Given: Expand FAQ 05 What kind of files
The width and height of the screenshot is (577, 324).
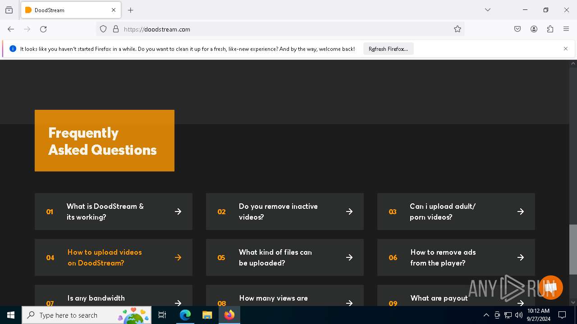Looking at the screenshot, I should click(x=285, y=257).
